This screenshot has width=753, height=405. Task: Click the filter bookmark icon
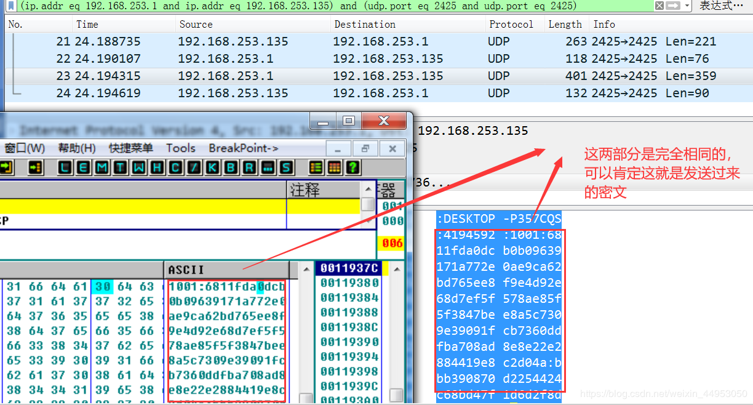tap(12, 6)
